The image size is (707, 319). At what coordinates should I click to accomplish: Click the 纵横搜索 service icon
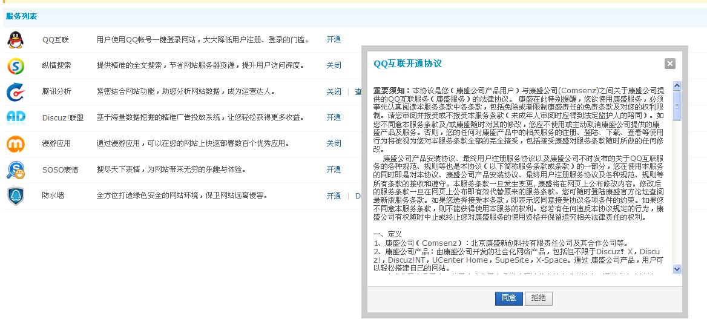(16, 66)
